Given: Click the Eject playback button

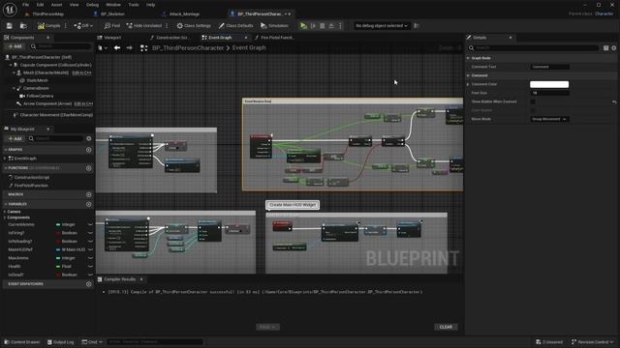Looking at the screenshot, I should pyautogui.click(x=331, y=26).
